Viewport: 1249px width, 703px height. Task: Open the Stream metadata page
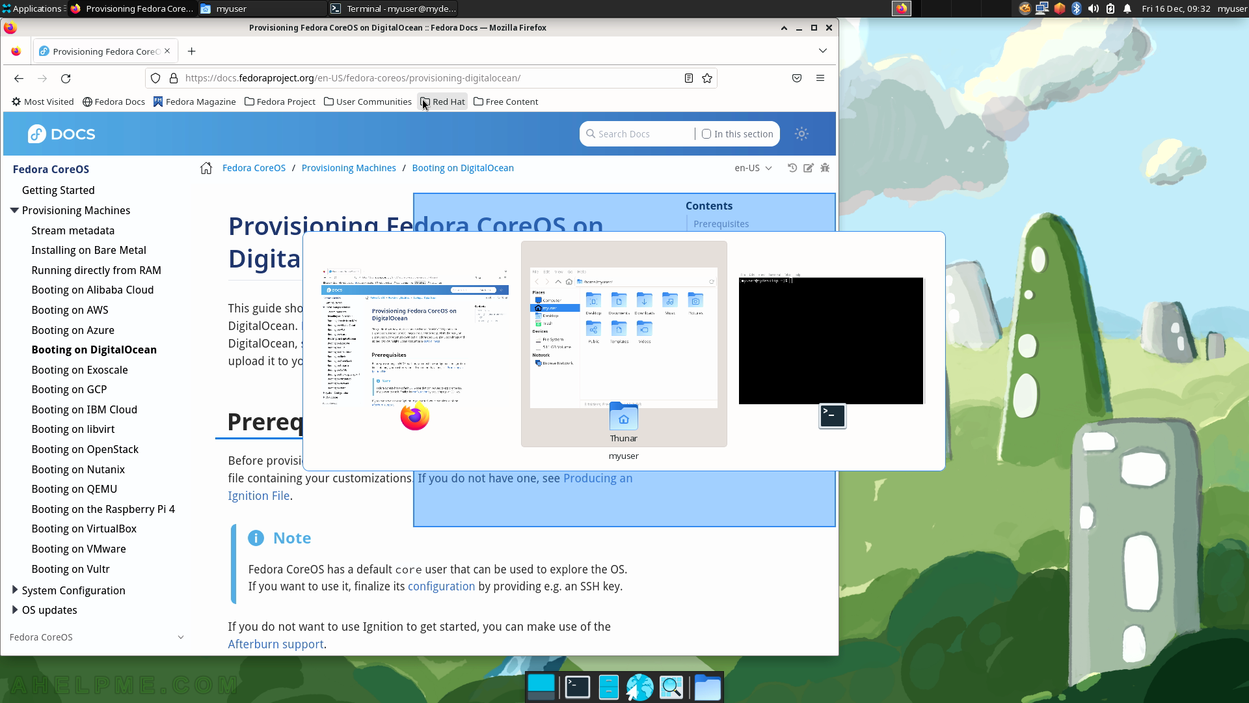point(73,230)
